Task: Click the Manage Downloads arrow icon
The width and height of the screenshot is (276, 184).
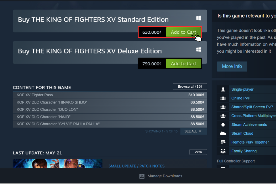Action: [x=142, y=176]
